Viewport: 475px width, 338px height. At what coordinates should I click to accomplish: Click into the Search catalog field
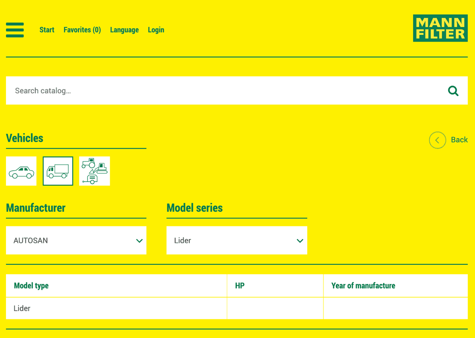point(237,91)
